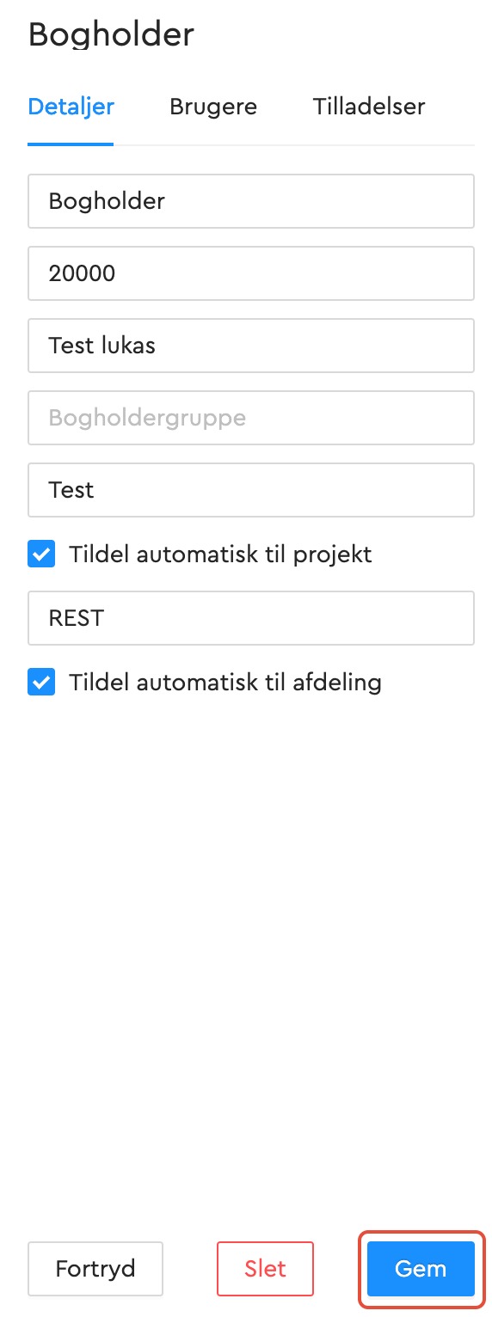
Task: Uncheck Tildel automatisk til projekt checkbox
Action: point(41,554)
